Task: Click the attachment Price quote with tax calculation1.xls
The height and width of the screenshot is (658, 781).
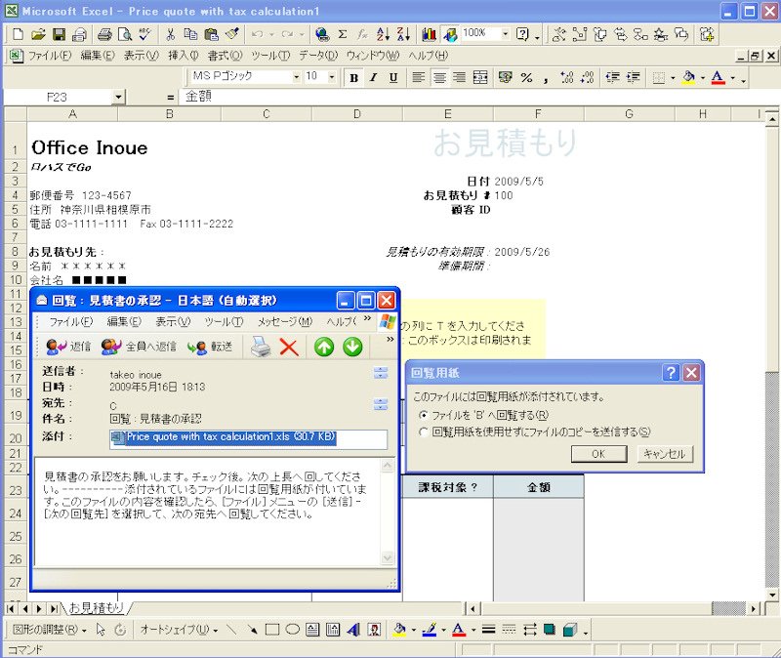Action: (224, 437)
